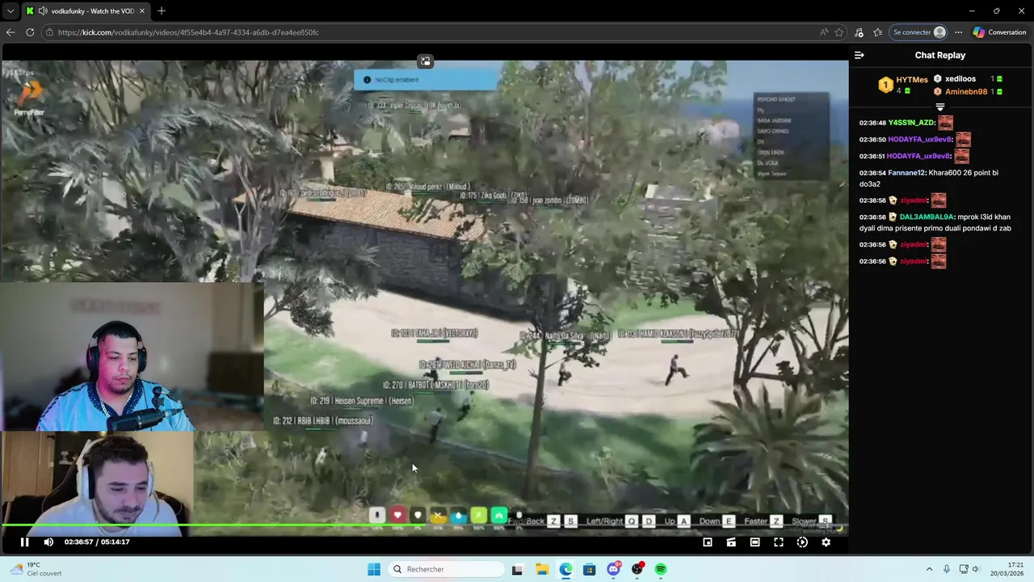Switch to theater mode
This screenshot has width=1034, height=582.
(x=754, y=542)
